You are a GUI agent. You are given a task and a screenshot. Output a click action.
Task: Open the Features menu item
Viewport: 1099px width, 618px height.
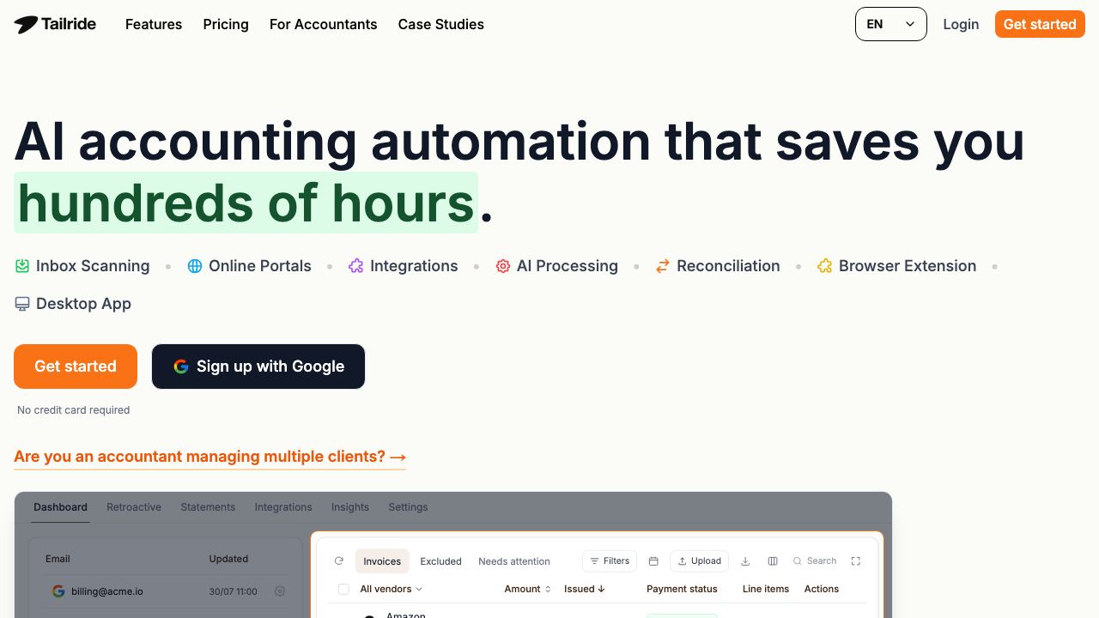tap(154, 24)
